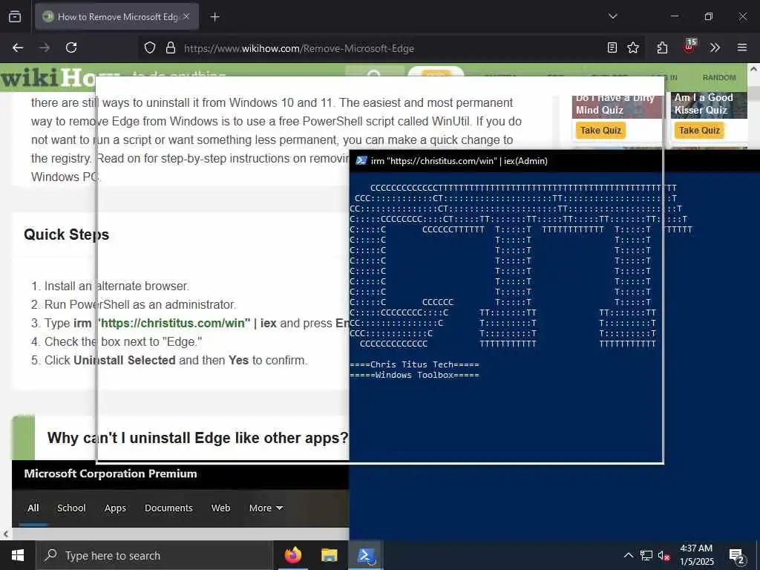Screen dimensions: 760x570
Task: Open the clock showing 4:37 AM
Action: pos(696,555)
